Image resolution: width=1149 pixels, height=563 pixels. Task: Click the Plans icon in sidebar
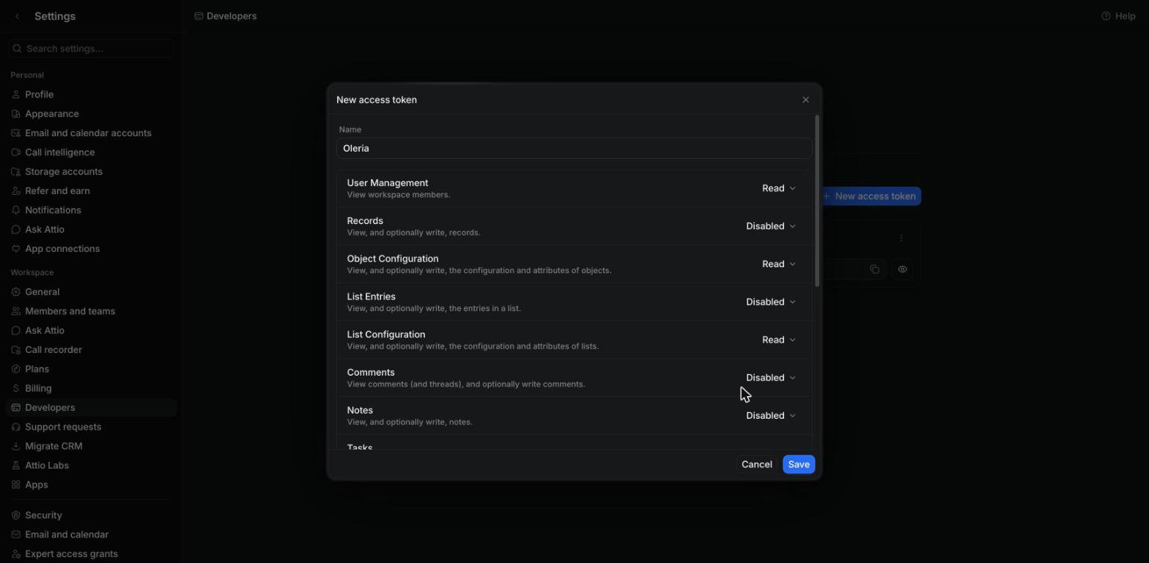pos(16,369)
